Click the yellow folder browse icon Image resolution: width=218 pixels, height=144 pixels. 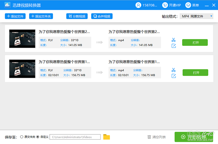pos(106,137)
